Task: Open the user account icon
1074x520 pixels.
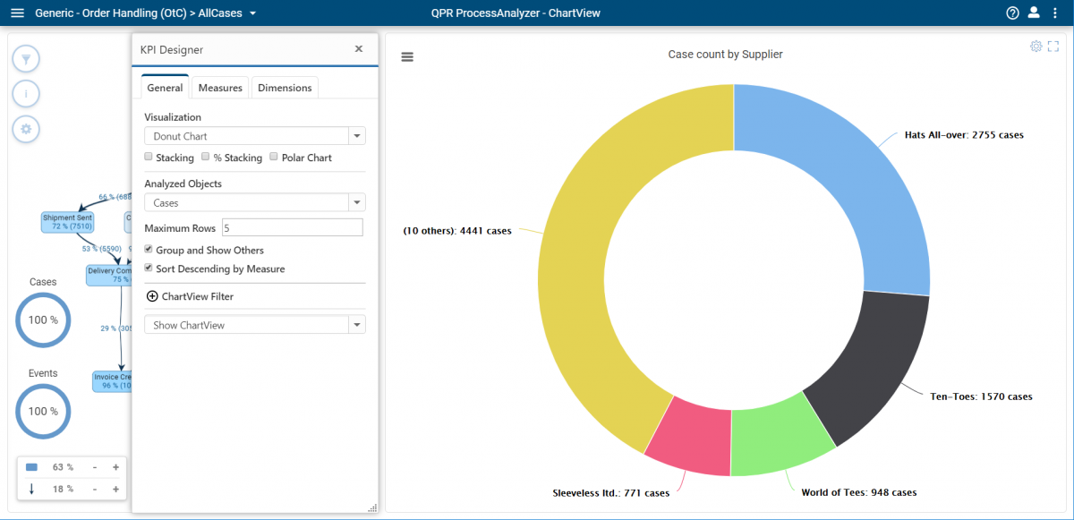Action: click(x=1034, y=13)
